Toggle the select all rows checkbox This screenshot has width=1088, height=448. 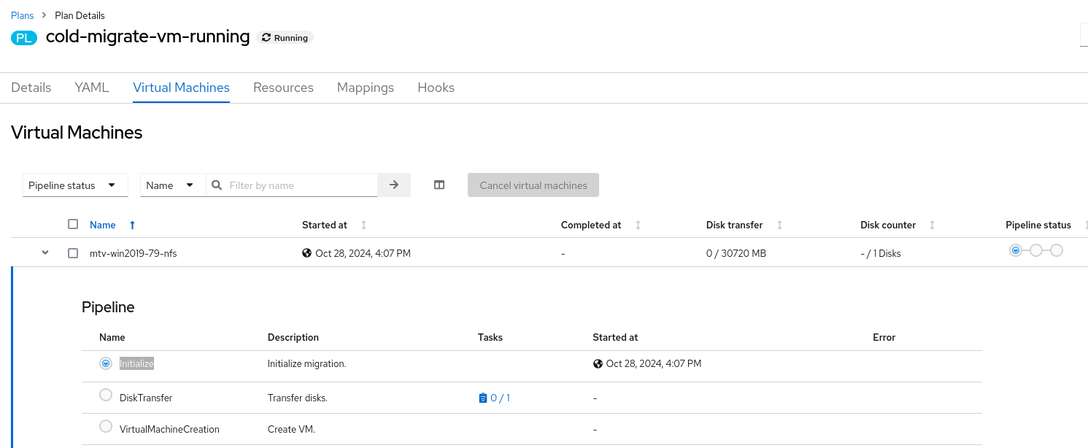click(73, 225)
